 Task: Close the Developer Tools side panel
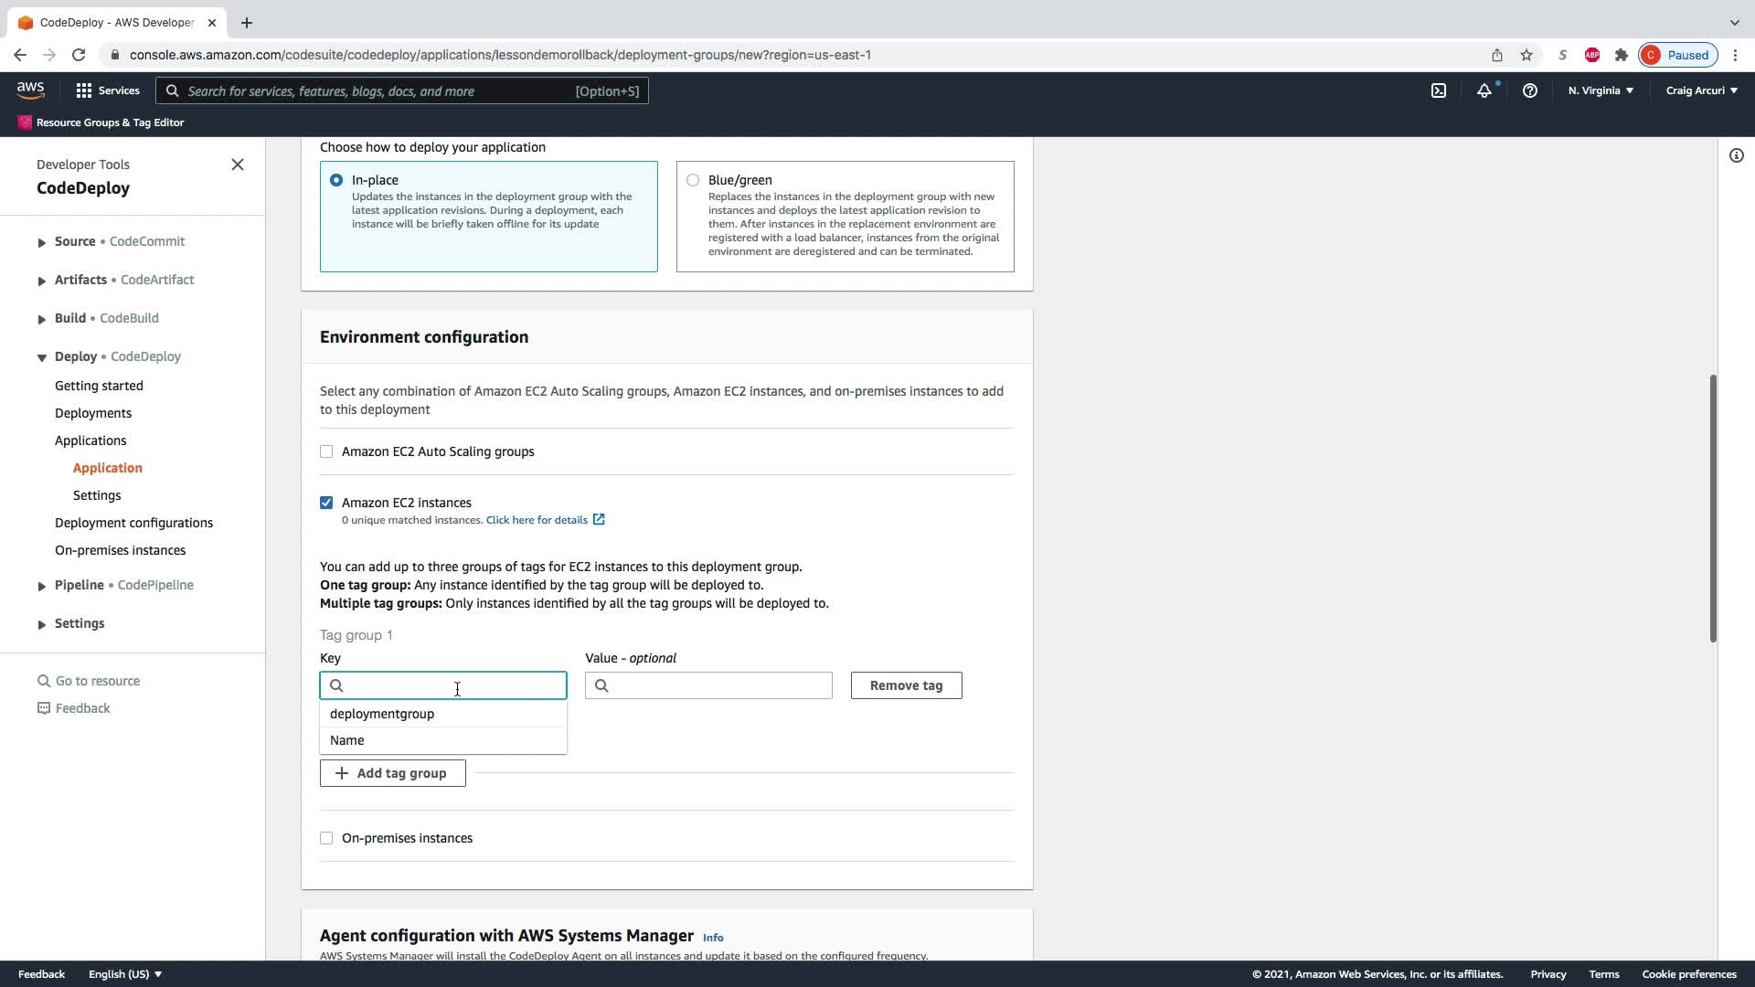point(238,164)
